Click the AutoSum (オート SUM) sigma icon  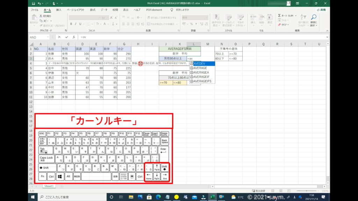click(x=280, y=16)
